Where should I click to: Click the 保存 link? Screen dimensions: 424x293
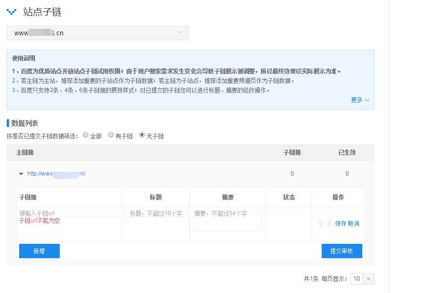[x=340, y=224]
